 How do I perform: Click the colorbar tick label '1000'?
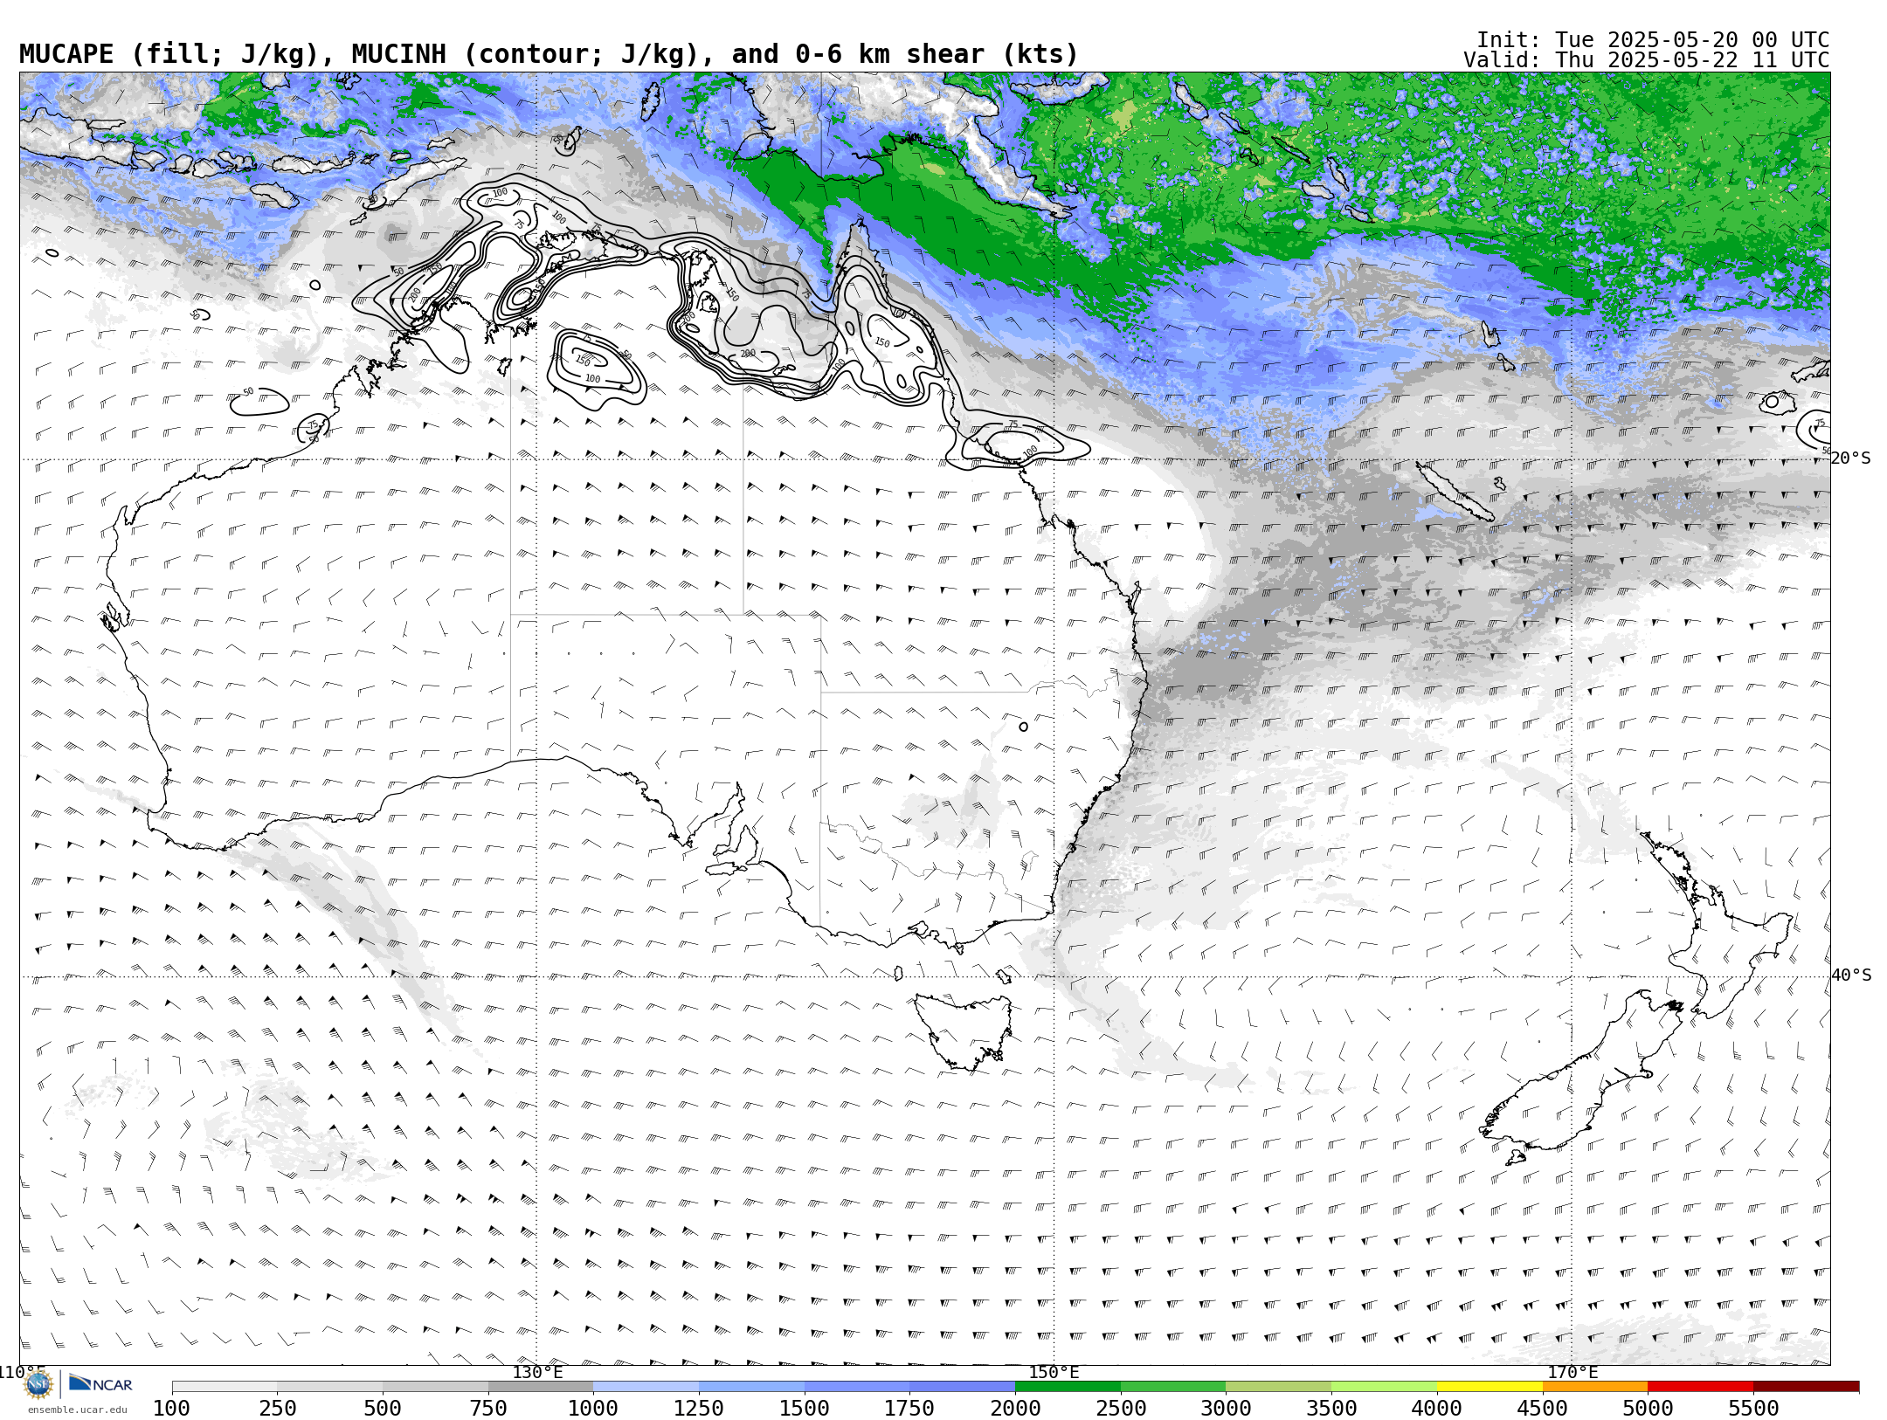[x=593, y=1409]
